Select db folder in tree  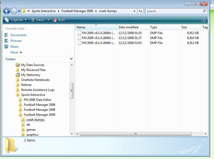[28, 125]
